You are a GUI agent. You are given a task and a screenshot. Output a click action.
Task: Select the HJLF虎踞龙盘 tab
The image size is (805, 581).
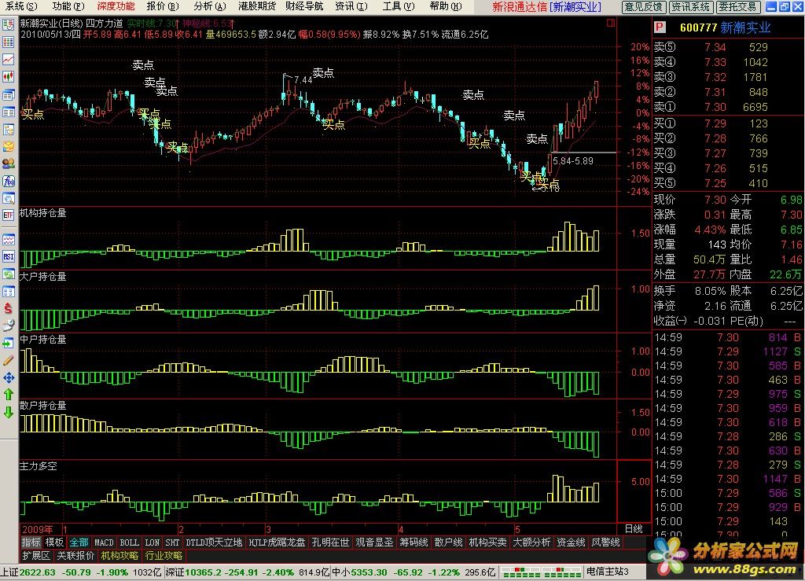pyautogui.click(x=277, y=542)
